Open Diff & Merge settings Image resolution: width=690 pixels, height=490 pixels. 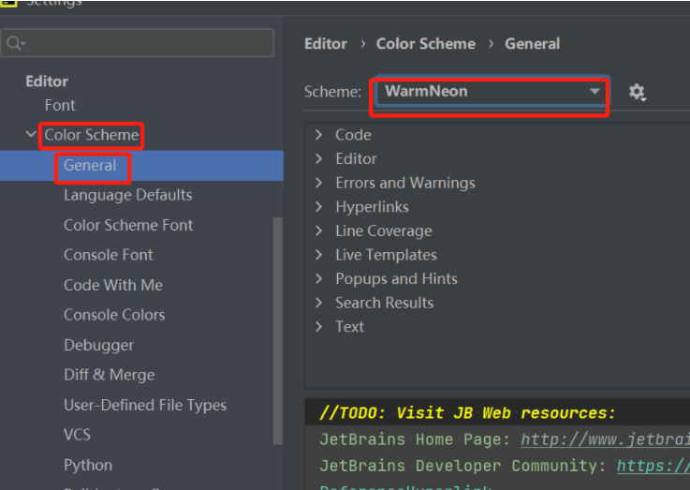pos(110,375)
